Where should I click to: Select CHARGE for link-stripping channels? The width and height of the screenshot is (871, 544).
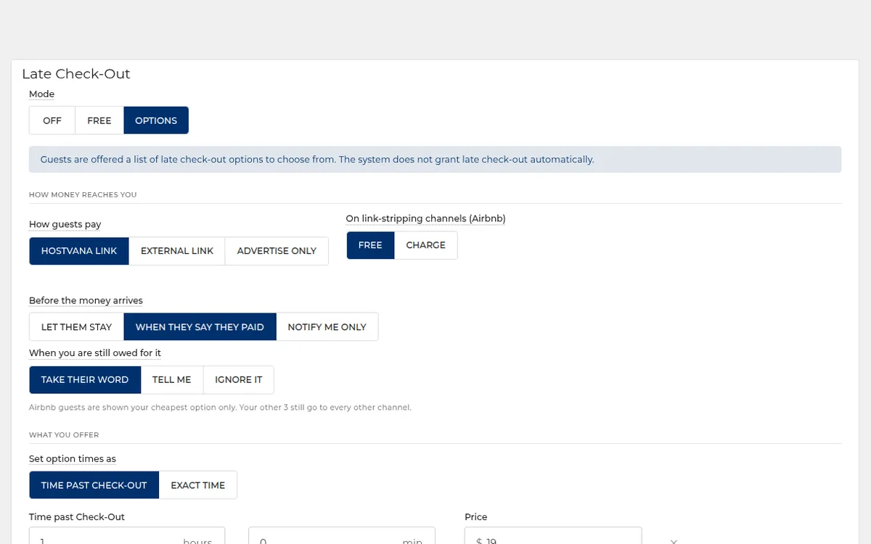[426, 245]
